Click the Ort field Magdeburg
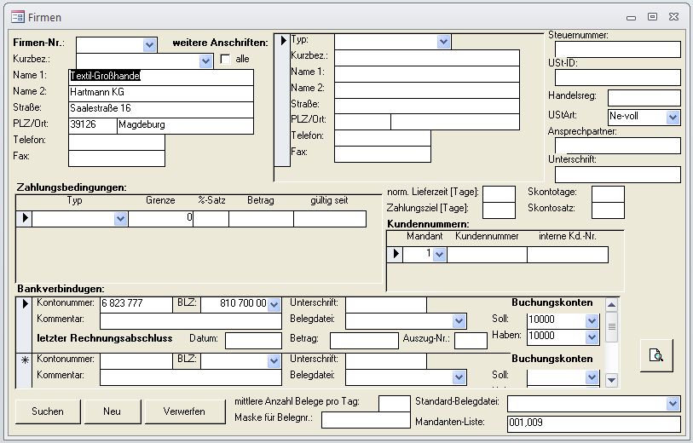 pyautogui.click(x=186, y=126)
